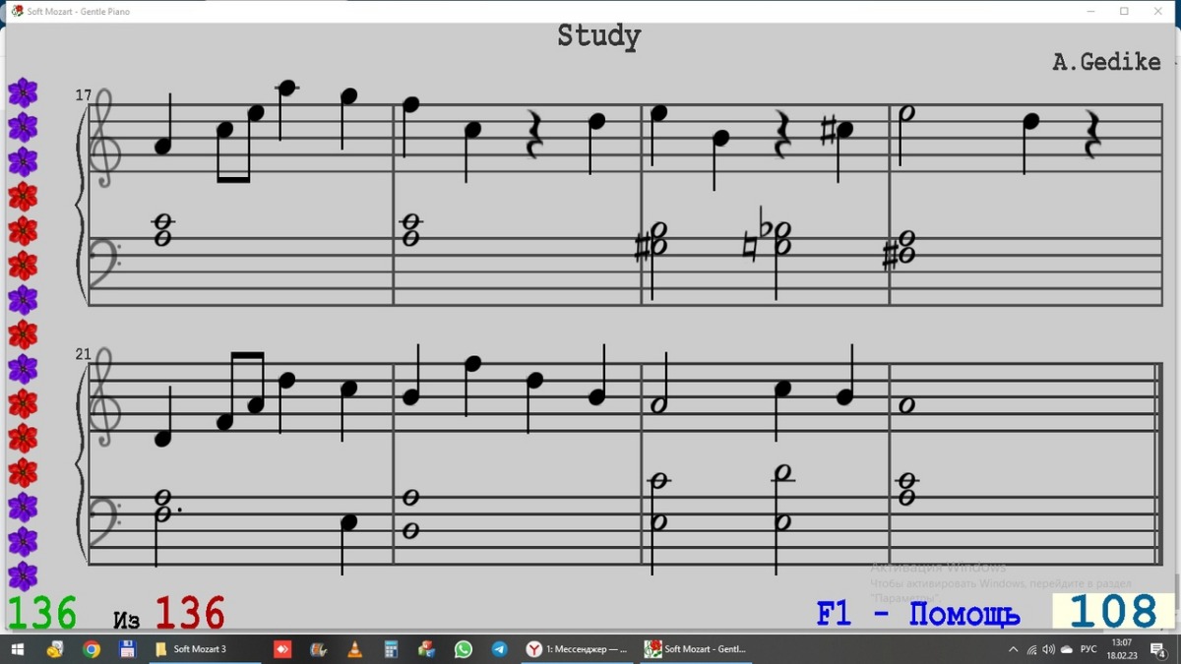This screenshot has width=1181, height=664.
Task: Open Telegram from the taskbar
Action: tap(500, 649)
